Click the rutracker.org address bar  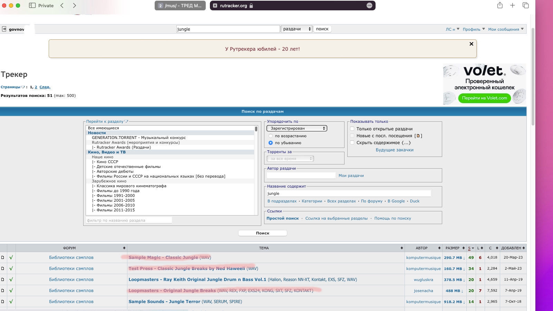[293, 6]
